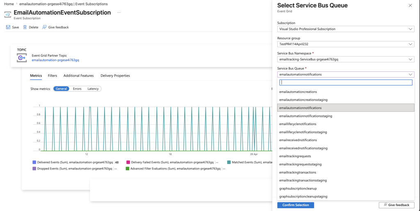The height and width of the screenshot is (211, 420).
Task: Click the Delivered Events legend swatch
Action: 34,162
